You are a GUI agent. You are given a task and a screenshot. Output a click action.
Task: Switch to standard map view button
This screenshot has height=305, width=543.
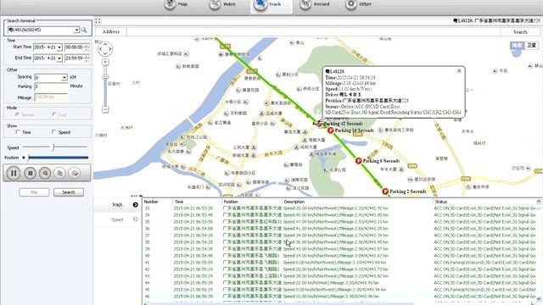[x=517, y=45]
